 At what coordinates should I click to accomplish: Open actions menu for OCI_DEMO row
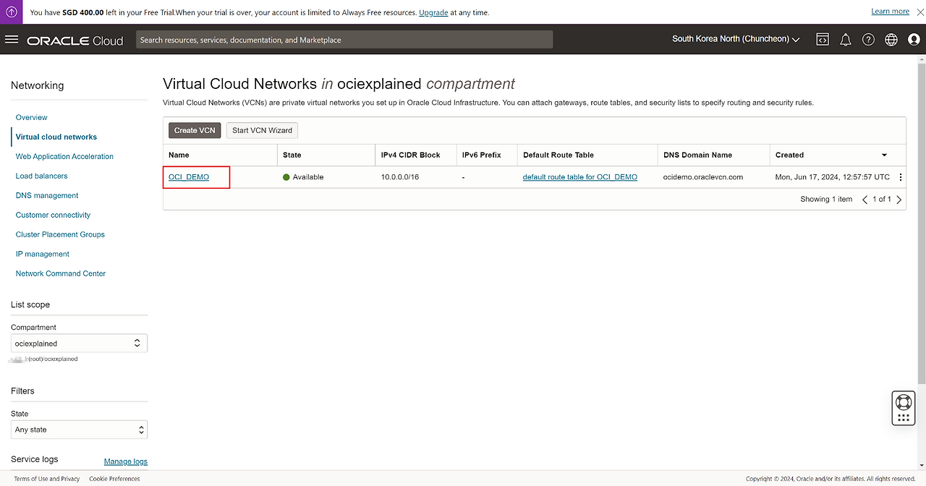coord(901,177)
